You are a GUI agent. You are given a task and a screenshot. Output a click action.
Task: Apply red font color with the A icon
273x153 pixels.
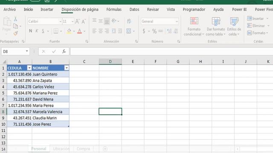[79, 31]
